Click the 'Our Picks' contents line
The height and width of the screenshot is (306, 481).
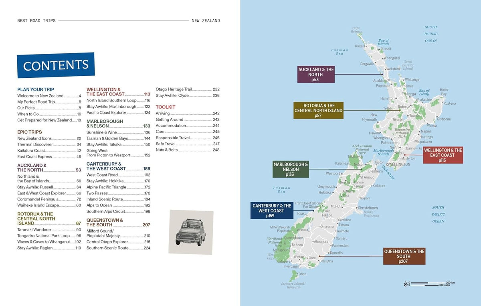[49, 108]
